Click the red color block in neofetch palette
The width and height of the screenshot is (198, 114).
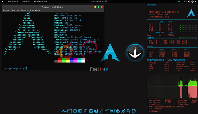pyautogui.click(x=60, y=59)
